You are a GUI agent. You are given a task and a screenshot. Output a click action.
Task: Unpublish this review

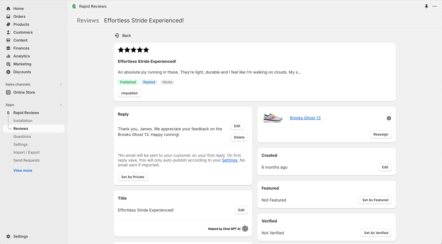129,93
